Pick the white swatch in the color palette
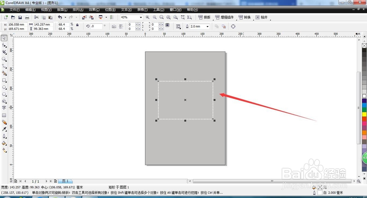367x198 pixels. click(364, 96)
